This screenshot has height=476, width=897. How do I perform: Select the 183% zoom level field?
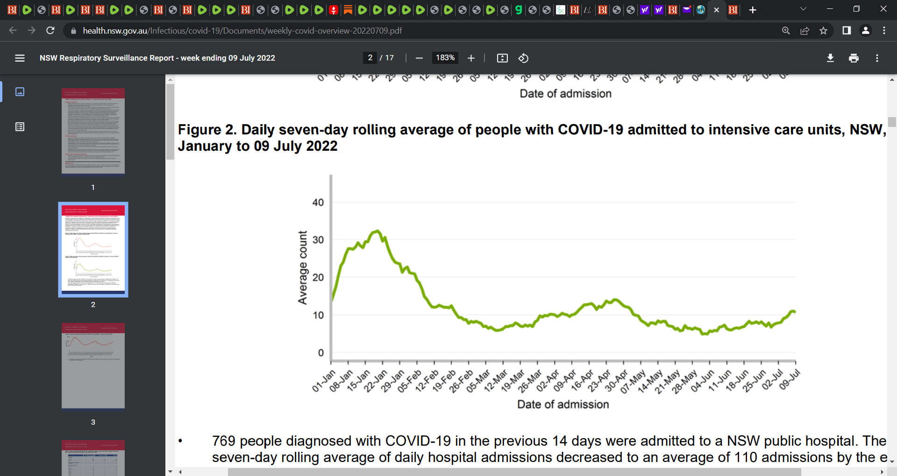[445, 58]
